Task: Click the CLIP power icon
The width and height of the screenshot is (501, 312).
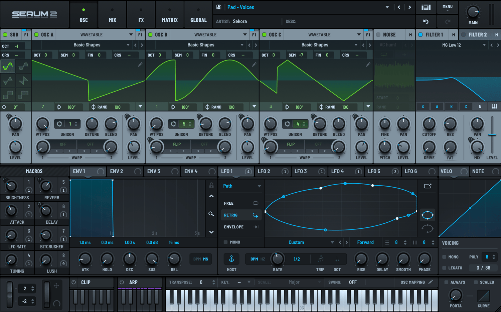Action: pyautogui.click(x=74, y=282)
